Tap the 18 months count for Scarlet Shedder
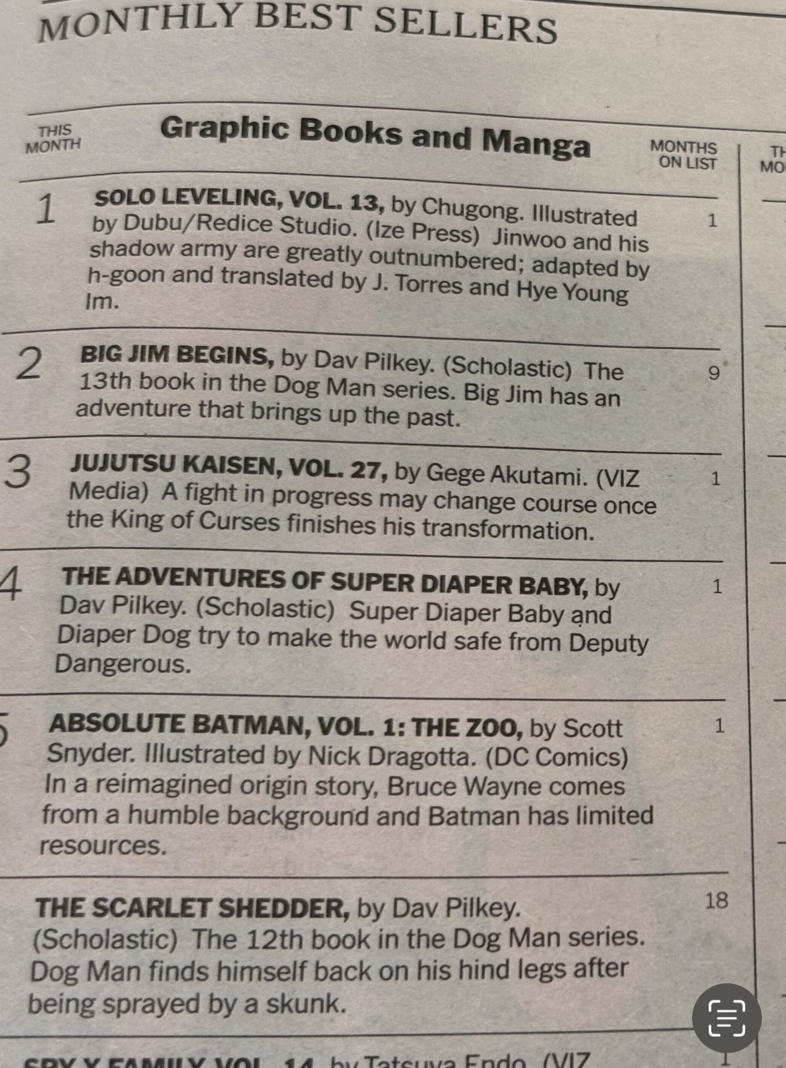This screenshot has width=786, height=1068. 717,901
